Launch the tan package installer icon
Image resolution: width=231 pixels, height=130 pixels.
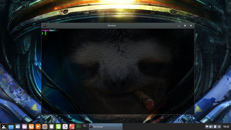click(x=45, y=127)
